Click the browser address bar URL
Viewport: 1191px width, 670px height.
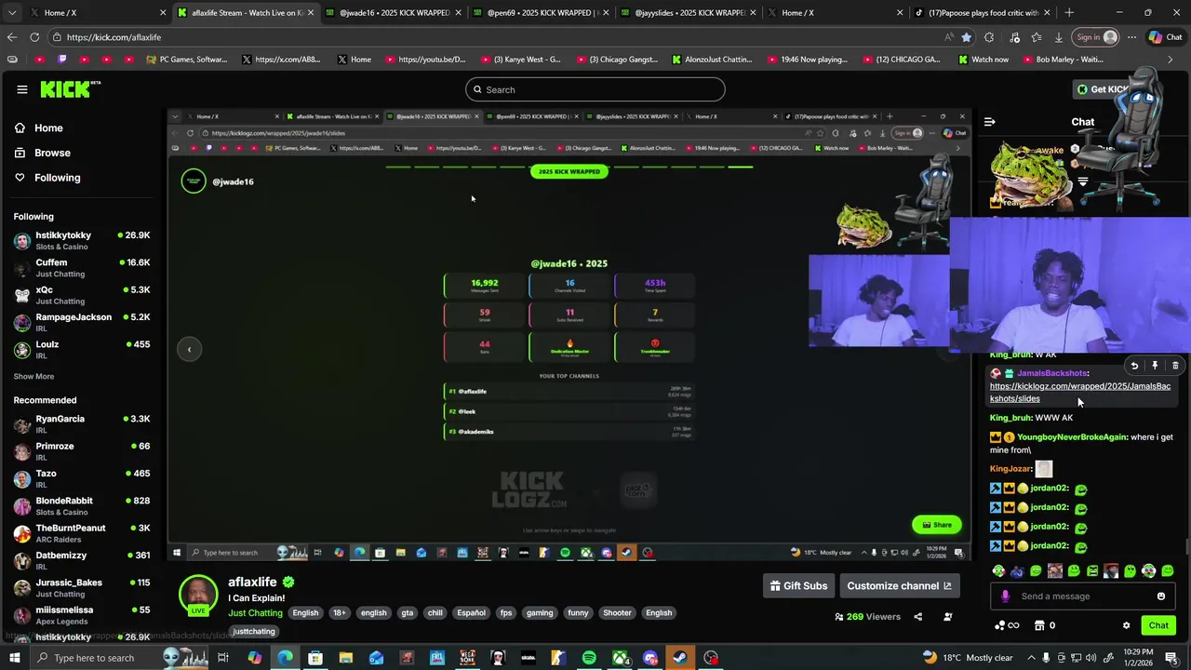point(114,37)
